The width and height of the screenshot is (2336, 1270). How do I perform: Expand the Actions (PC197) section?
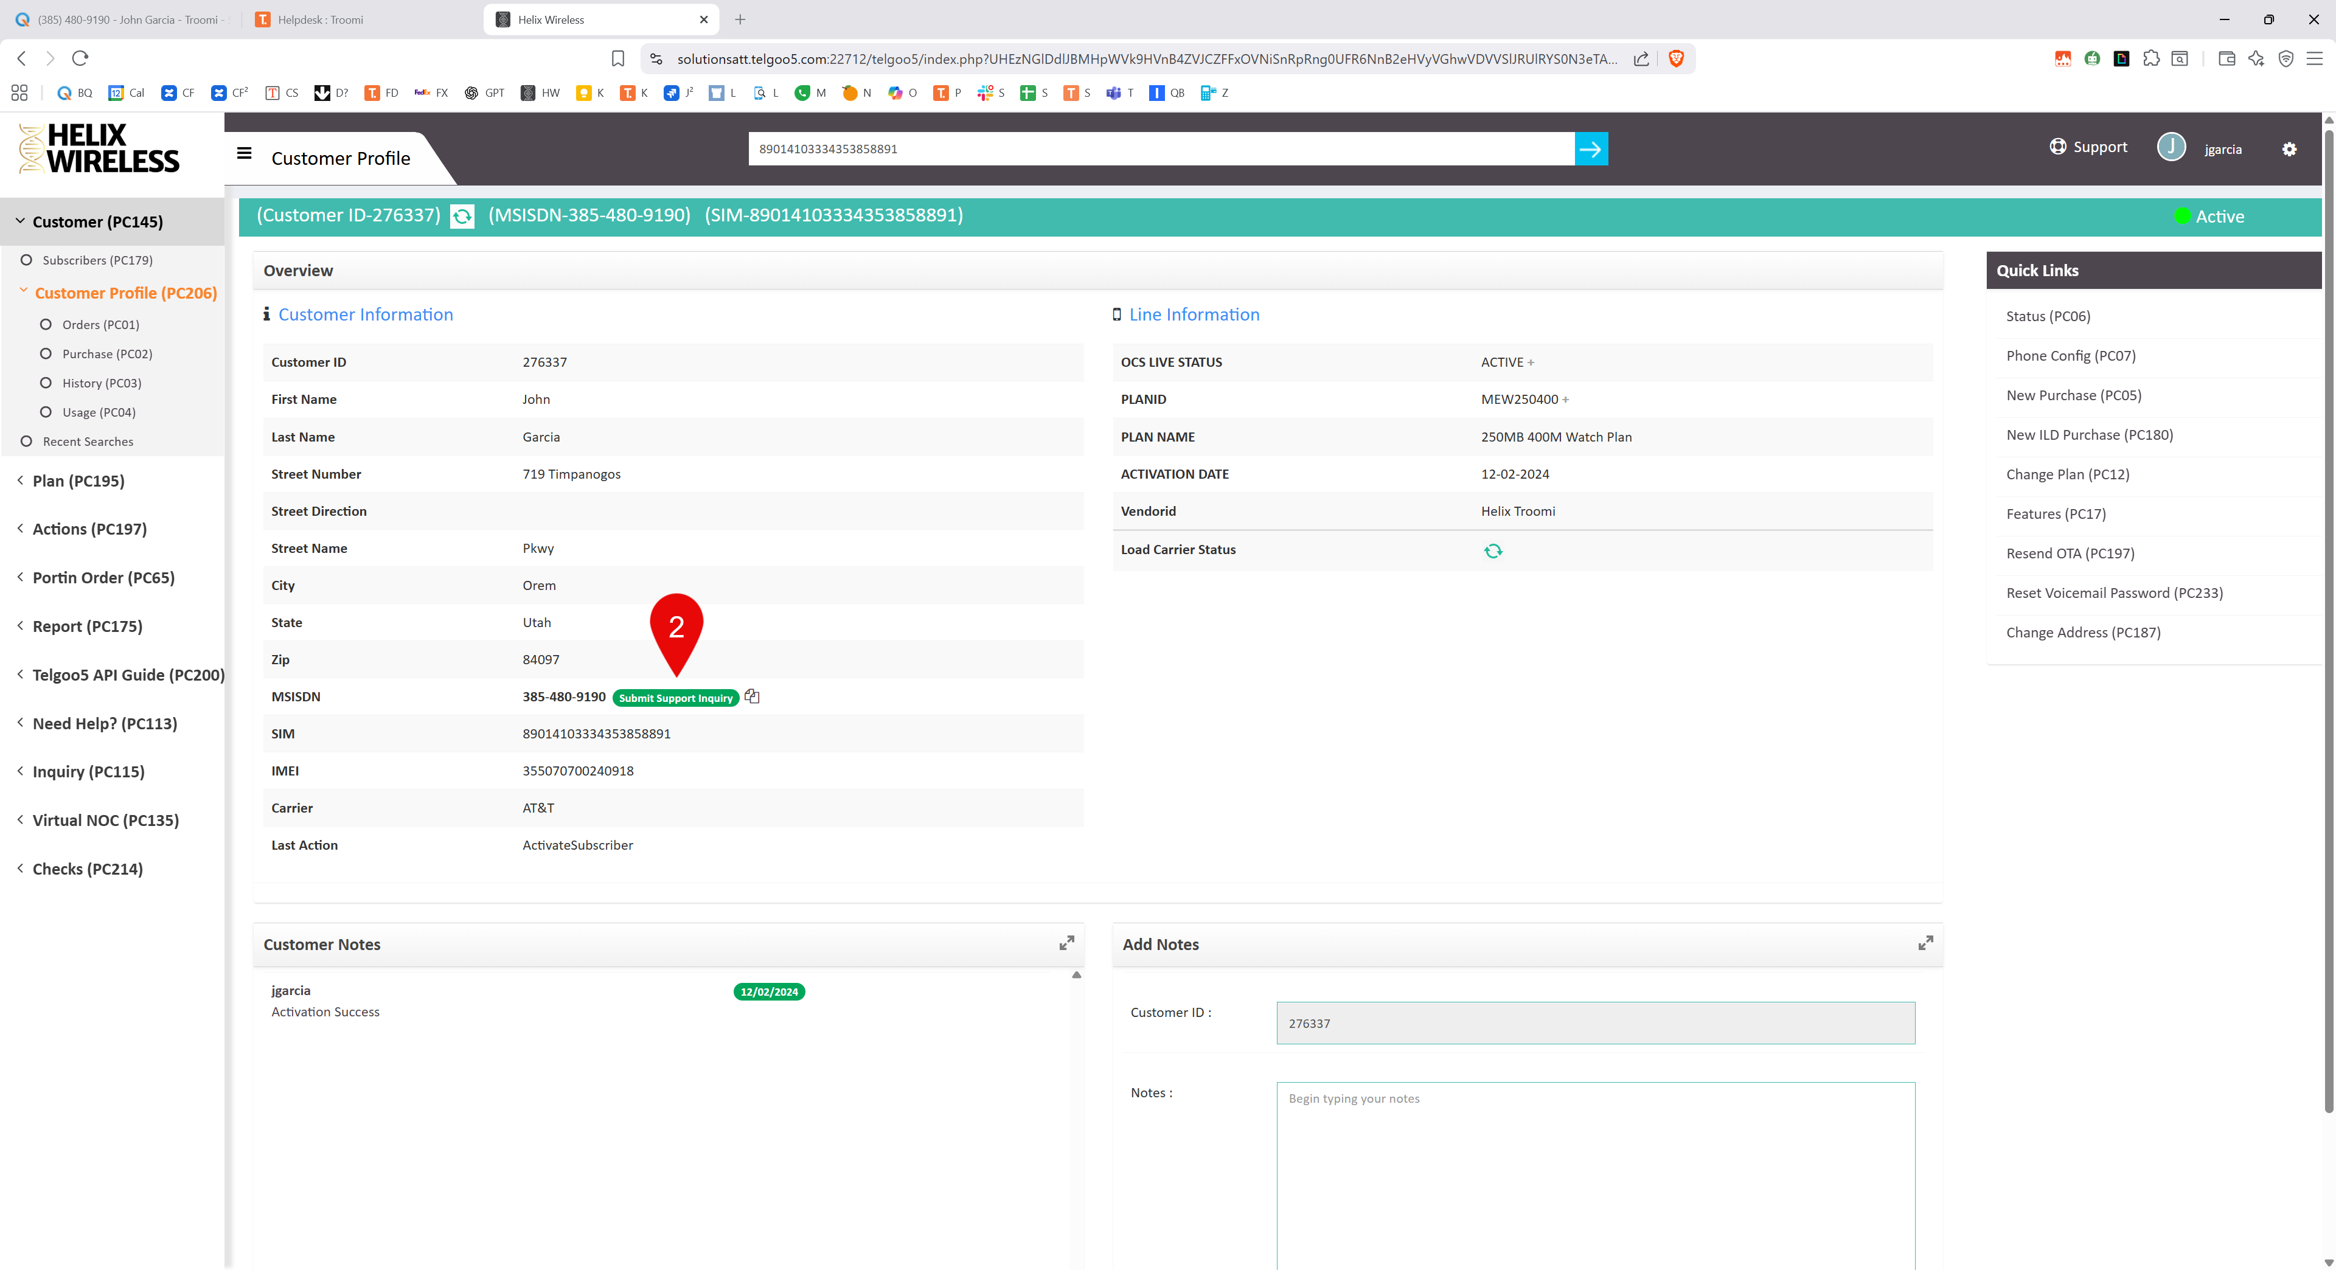pyautogui.click(x=89, y=529)
